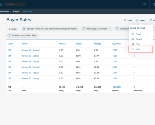Click the Bayer Sales page title
This screenshot has width=155, height=125.
click(19, 20)
